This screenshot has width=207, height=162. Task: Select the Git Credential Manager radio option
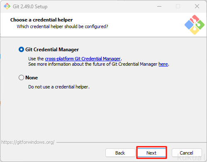click(21, 50)
